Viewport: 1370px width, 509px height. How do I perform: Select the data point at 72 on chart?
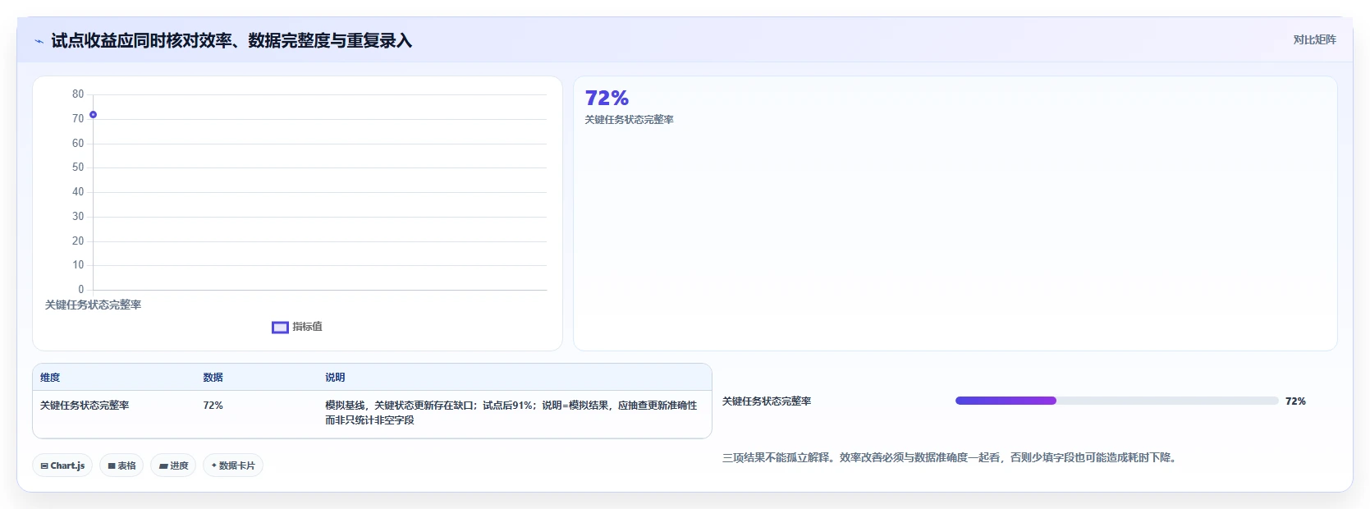coord(93,115)
